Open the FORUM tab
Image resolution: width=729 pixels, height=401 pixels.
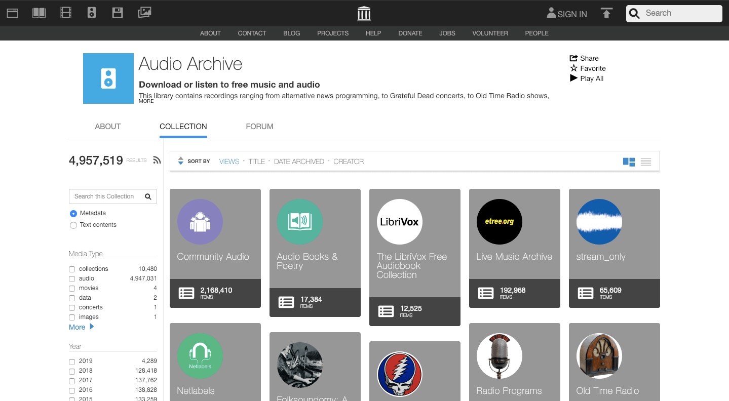pyautogui.click(x=259, y=127)
